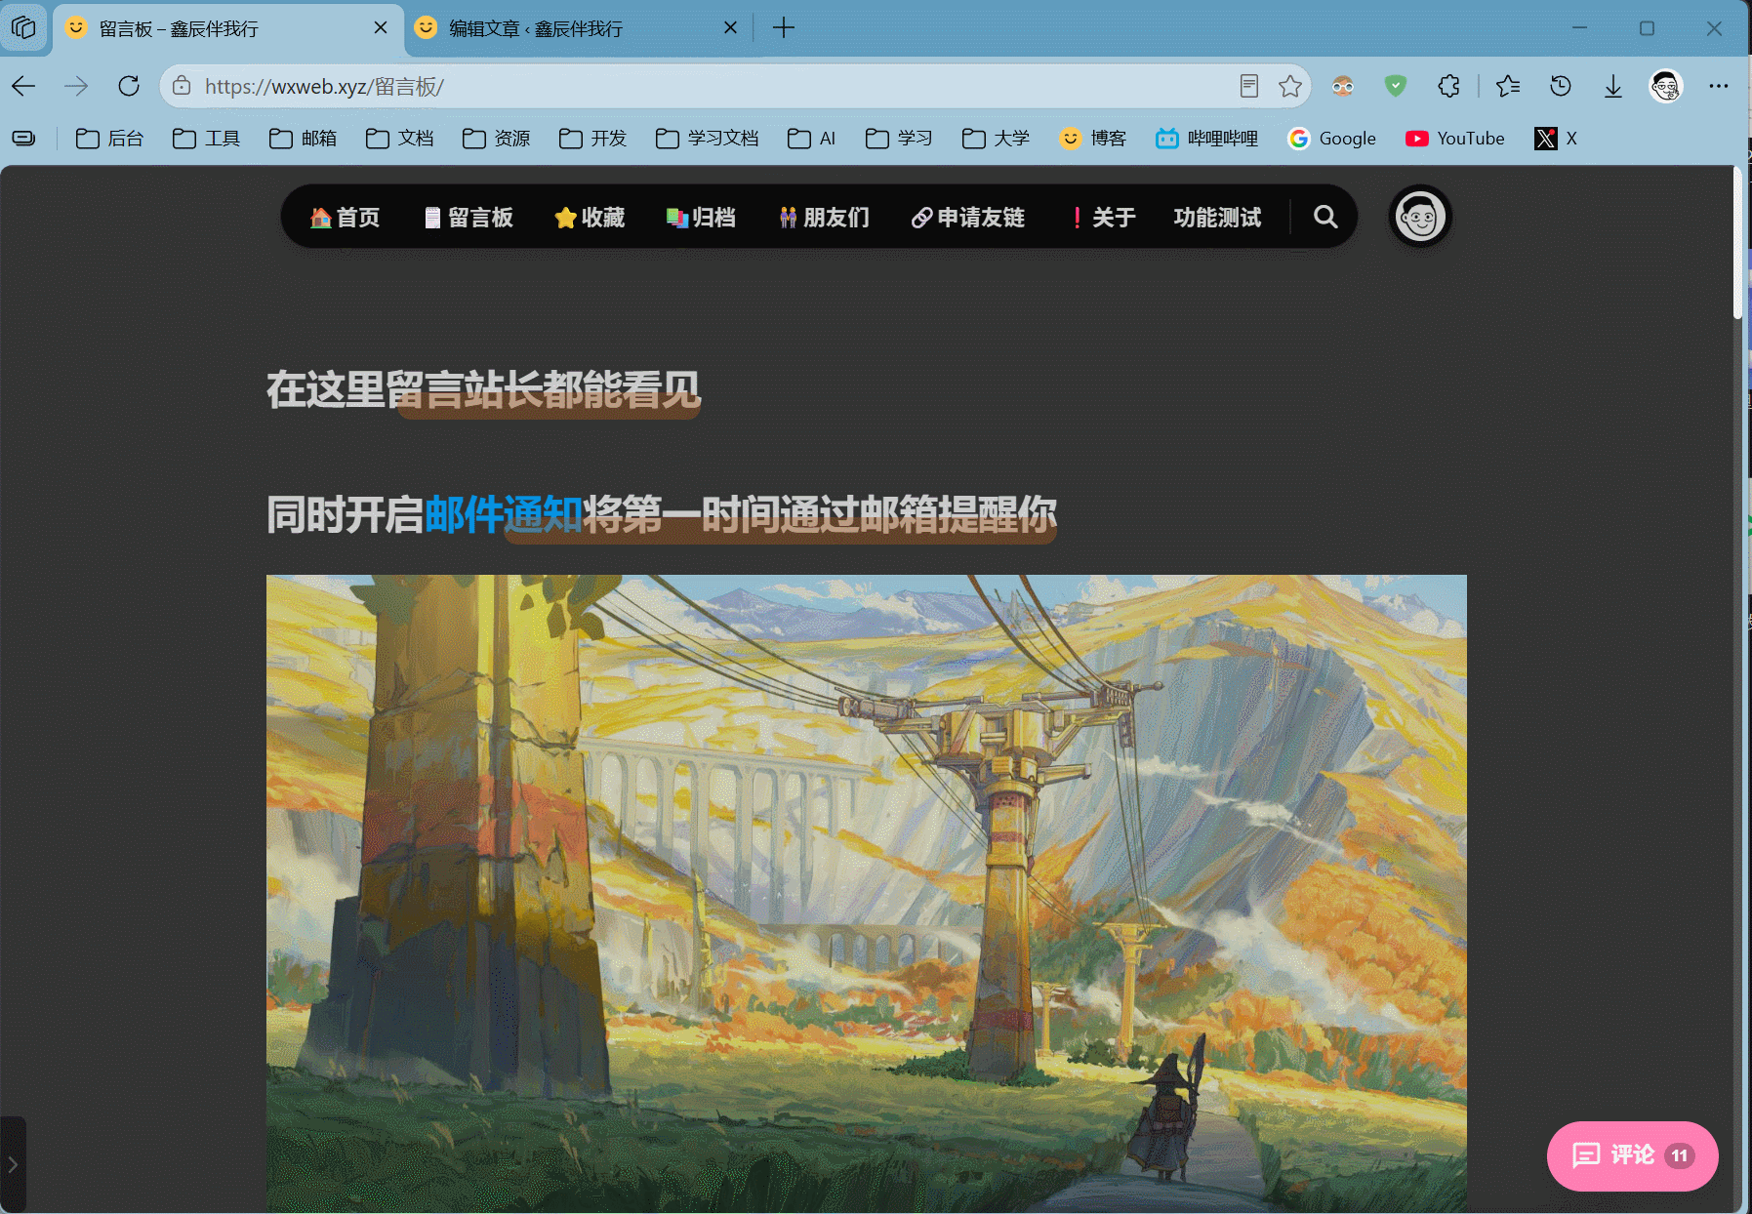The width and height of the screenshot is (1752, 1214).
Task: Open the green shield extension icon
Action: click(x=1396, y=86)
